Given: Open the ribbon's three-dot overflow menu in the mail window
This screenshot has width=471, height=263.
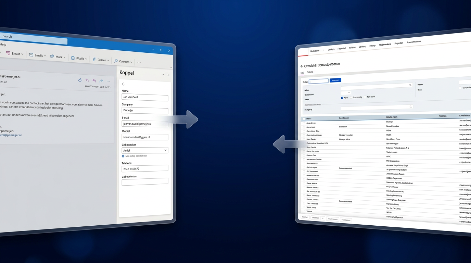Looking at the screenshot, I should click(x=139, y=63).
